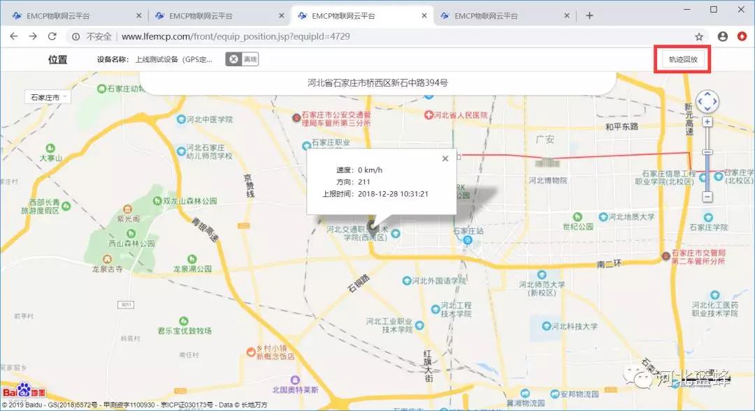The image size is (755, 411).
Task: Click the 紫光阁 map marker
Action: (x=127, y=209)
